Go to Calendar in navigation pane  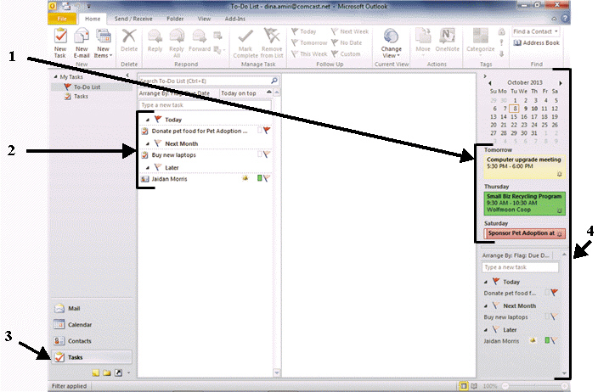pos(92,325)
